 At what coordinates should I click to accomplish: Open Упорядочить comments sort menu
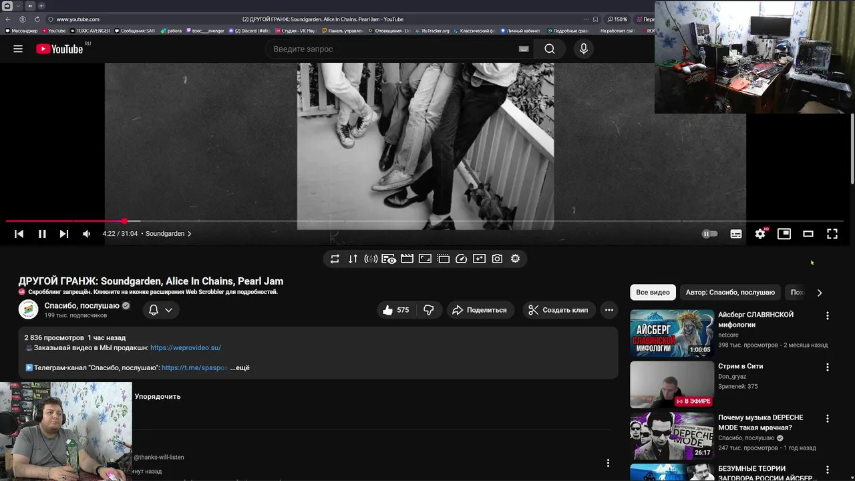click(158, 396)
